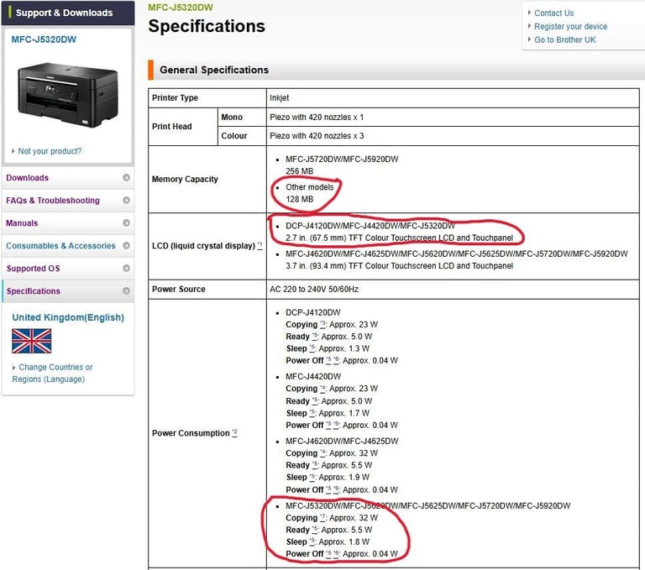Open footnote *7 beside MFC-J5320DW Copying
This screenshot has width=645, height=570.
click(322, 518)
